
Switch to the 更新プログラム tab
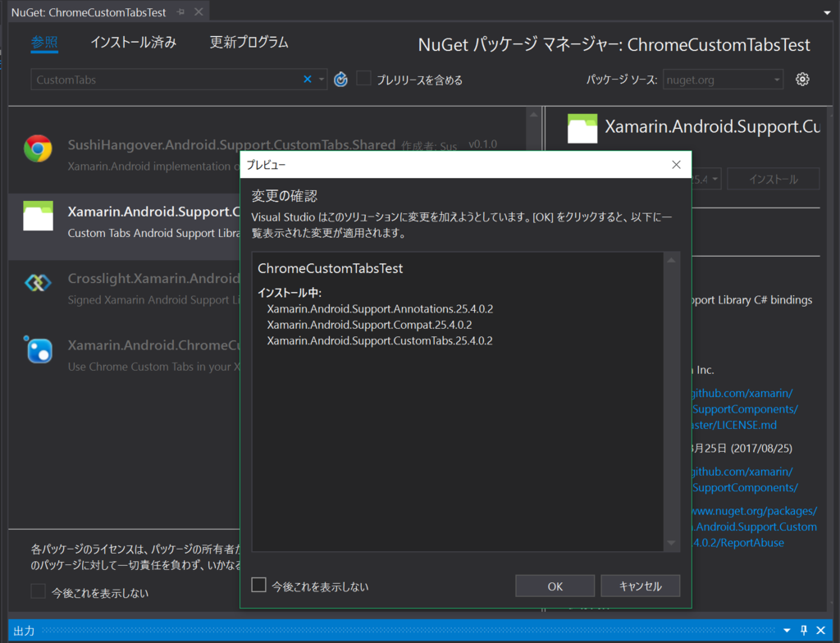click(249, 43)
